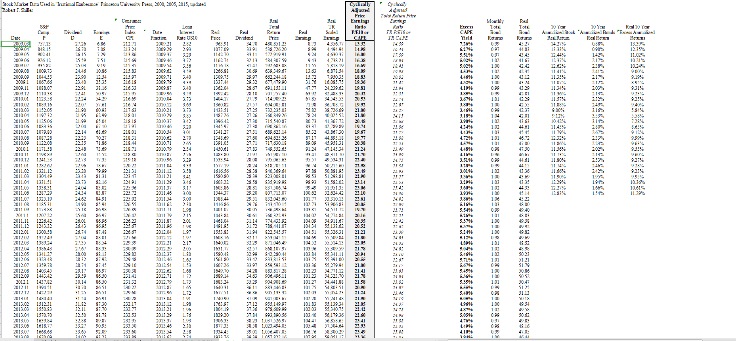736x341 pixels.
Task: Select the "Real Earnings" column header
Action: click(303, 35)
